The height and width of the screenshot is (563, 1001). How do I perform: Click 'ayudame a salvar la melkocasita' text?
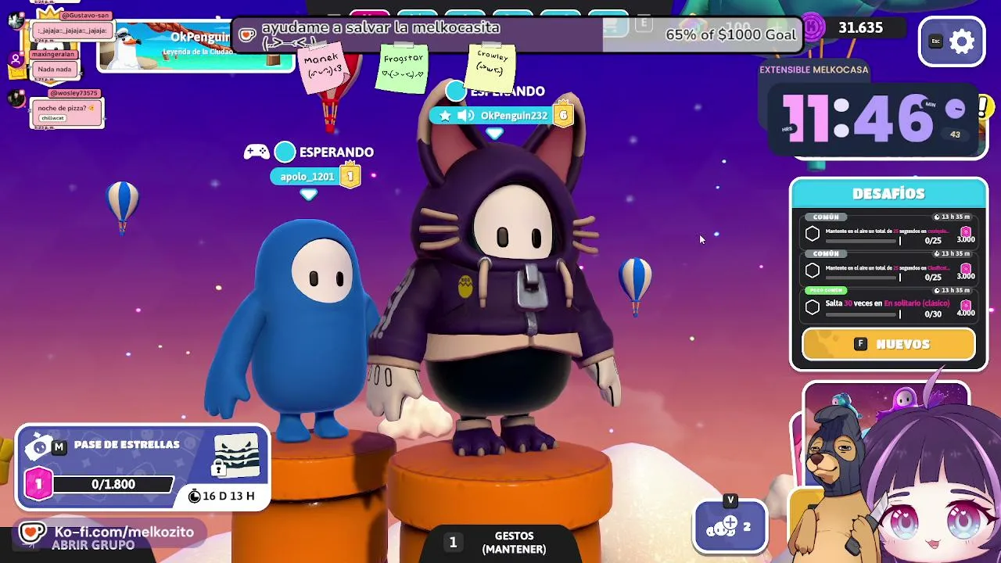381,27
